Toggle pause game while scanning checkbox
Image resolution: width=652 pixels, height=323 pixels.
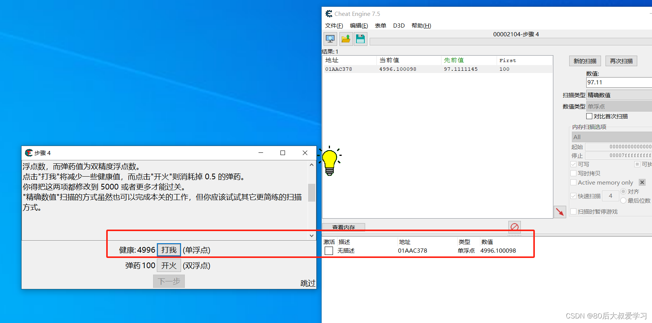pyautogui.click(x=573, y=211)
